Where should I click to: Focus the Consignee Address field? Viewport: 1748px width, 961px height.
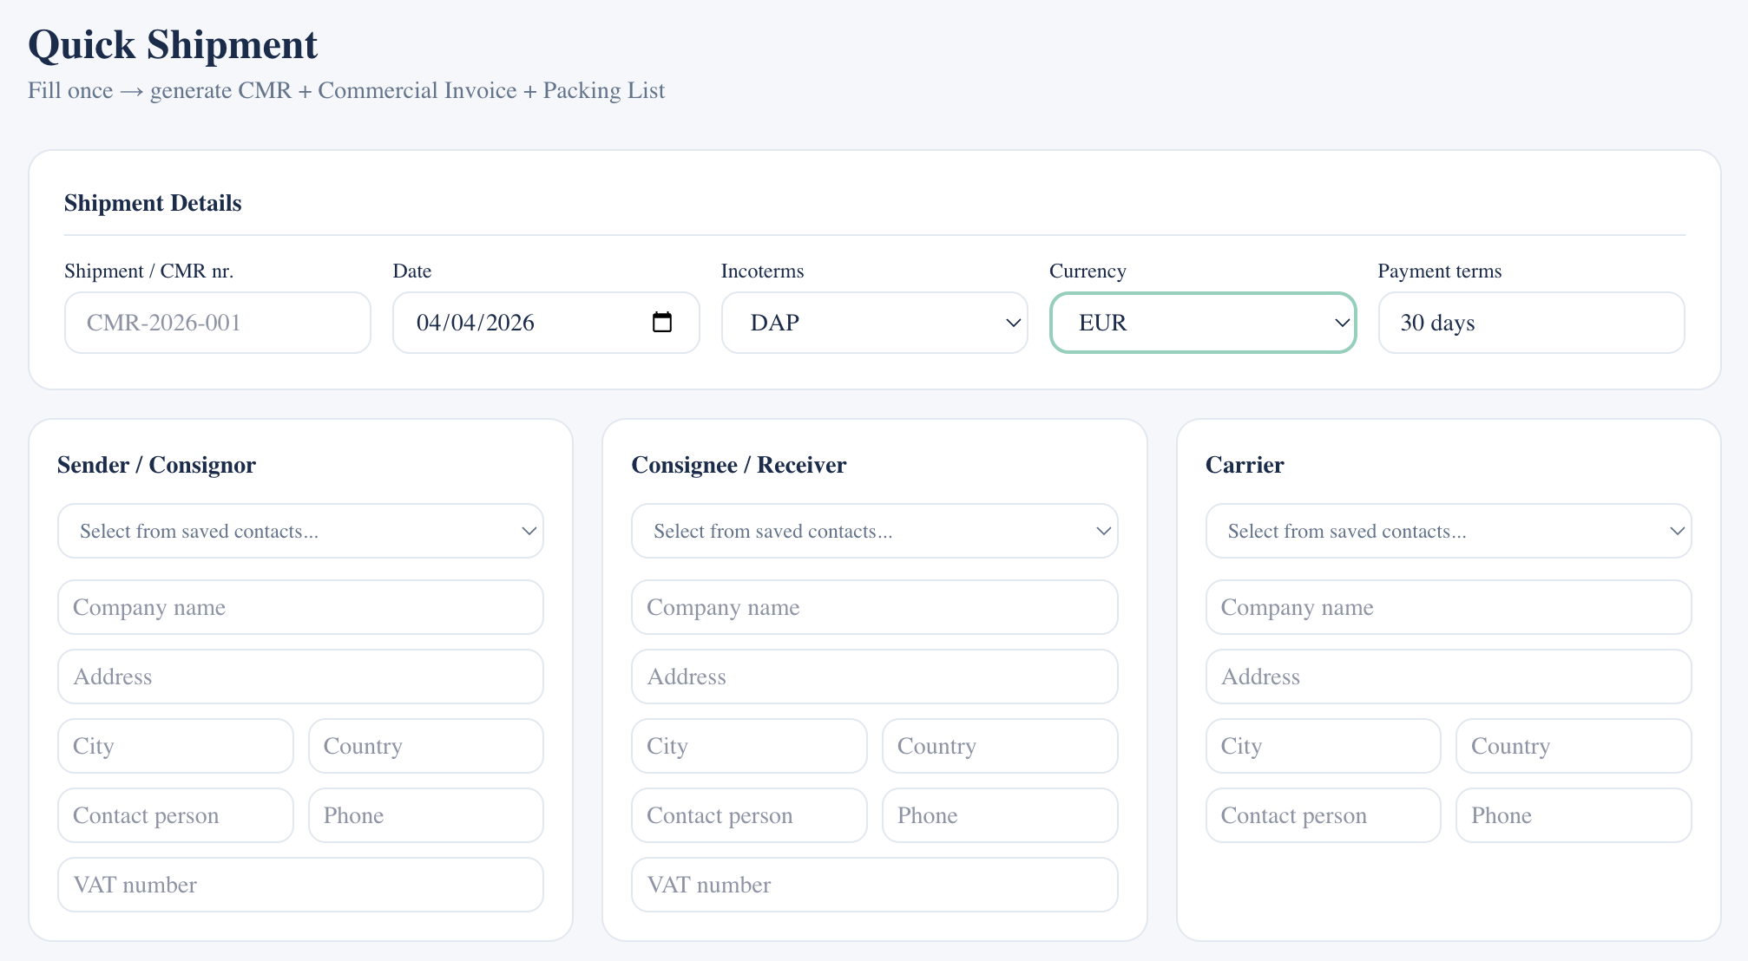(874, 677)
